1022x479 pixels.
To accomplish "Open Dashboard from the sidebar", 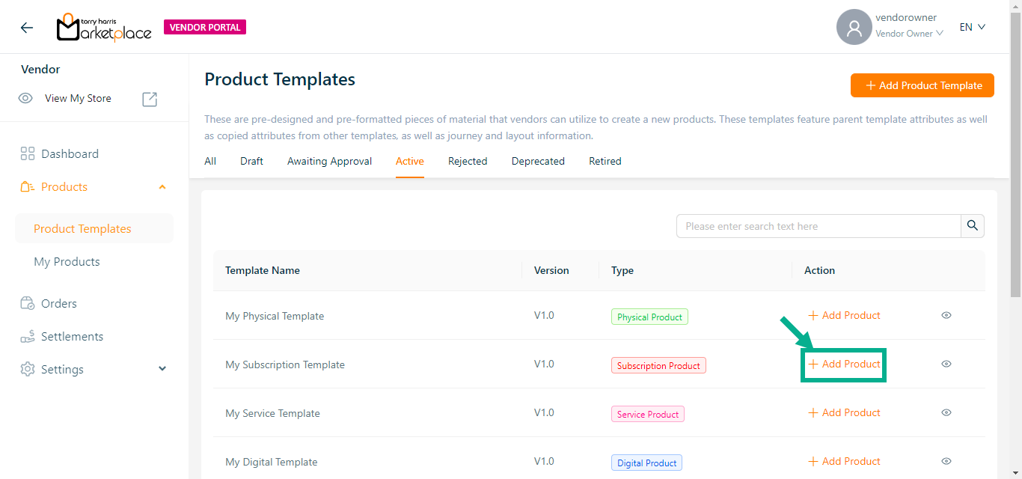I will (x=70, y=154).
